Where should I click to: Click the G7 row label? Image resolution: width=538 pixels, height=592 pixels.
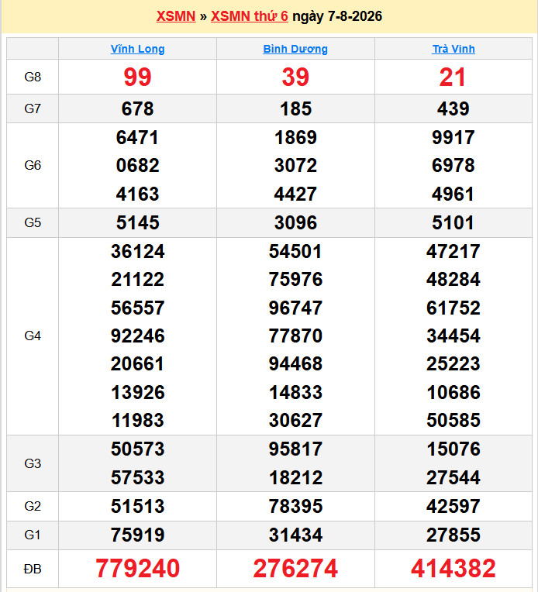33,108
